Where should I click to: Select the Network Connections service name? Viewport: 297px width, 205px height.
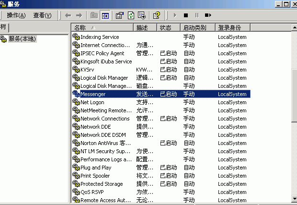(x=105, y=119)
